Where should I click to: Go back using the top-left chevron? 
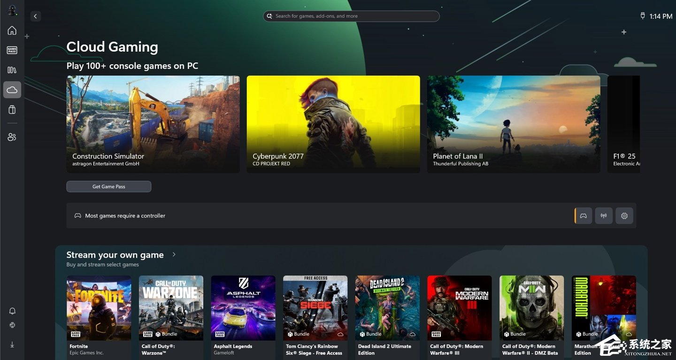[36, 16]
